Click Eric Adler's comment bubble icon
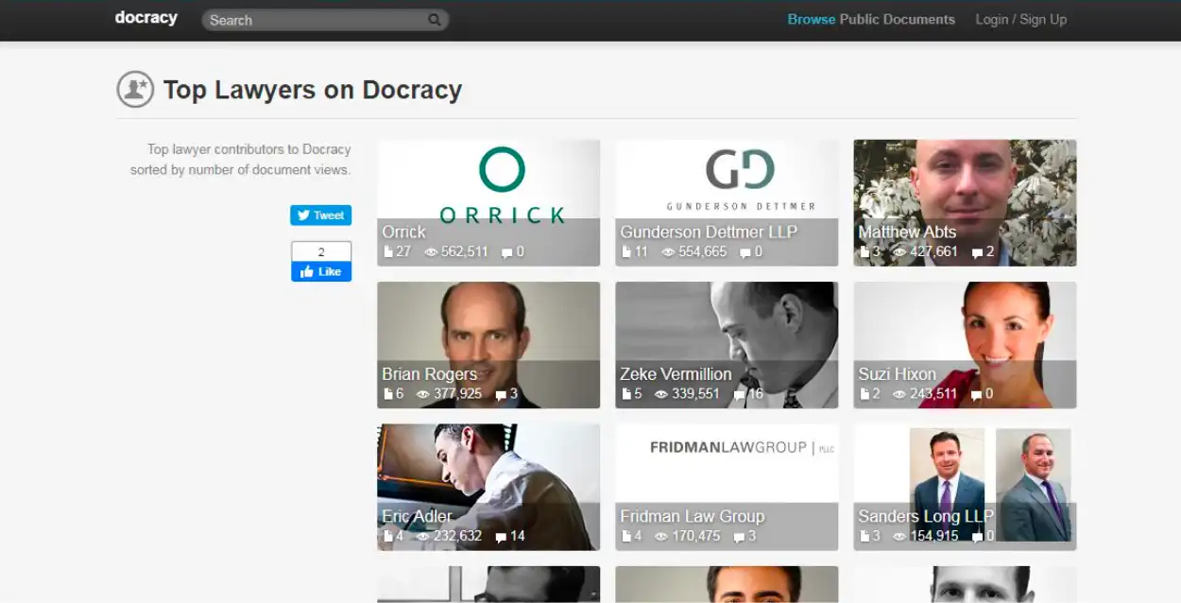This screenshot has width=1181, height=603. tap(501, 537)
